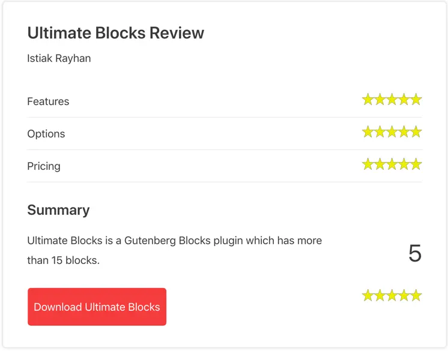Click the author name Istiak Rayhan

click(x=59, y=58)
